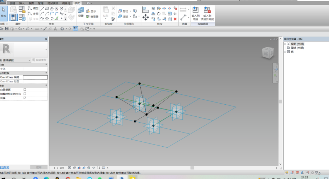Screen dimensions: 329x179
Task: Open the 连接 geometry dropdown arrow
Action: [x=131, y=16]
